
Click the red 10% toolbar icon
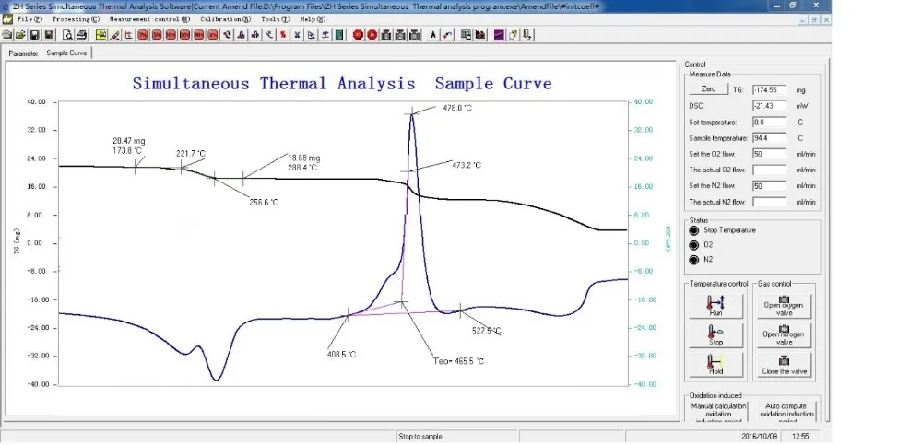[x=171, y=35]
